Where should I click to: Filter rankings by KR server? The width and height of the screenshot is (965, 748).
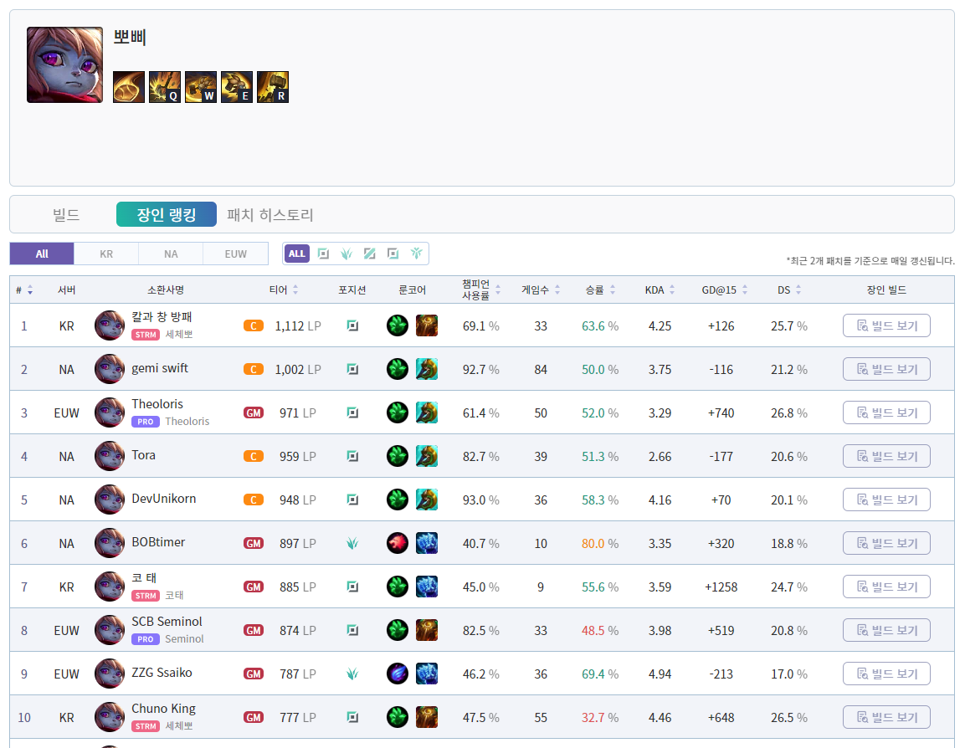click(106, 254)
